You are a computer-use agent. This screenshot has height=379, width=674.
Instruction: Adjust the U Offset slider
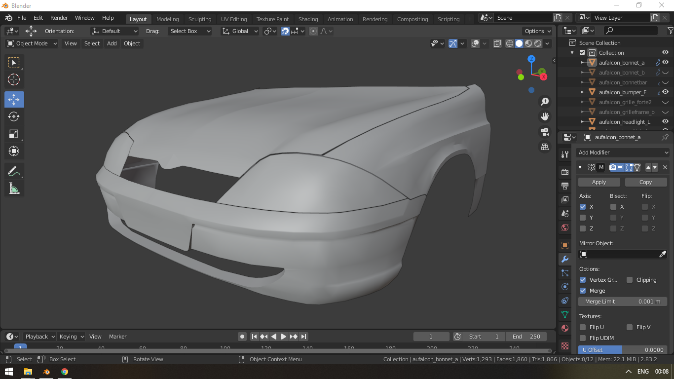pos(623,350)
